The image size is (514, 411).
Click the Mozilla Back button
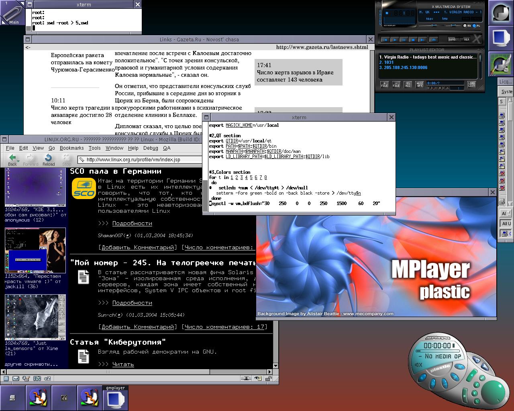coord(12,160)
